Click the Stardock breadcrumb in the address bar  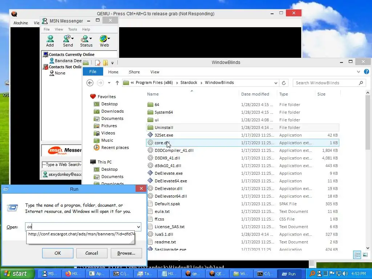(189, 82)
